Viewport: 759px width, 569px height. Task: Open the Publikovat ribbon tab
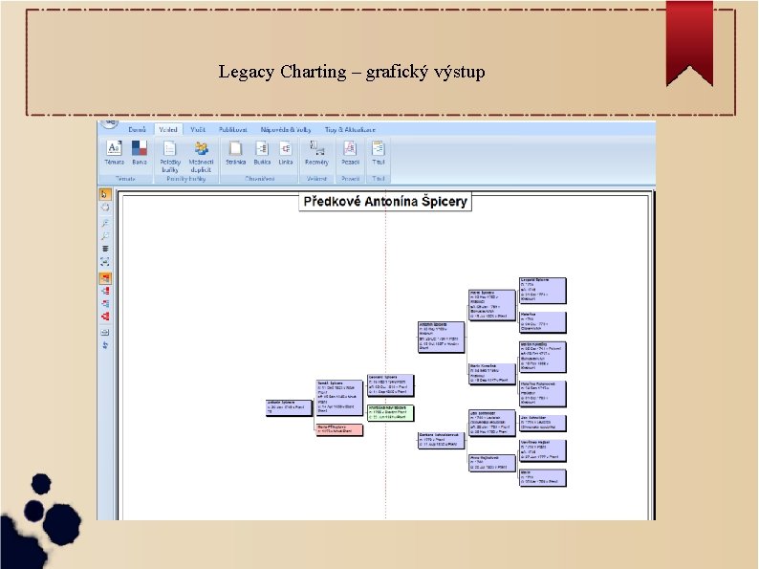coord(233,130)
